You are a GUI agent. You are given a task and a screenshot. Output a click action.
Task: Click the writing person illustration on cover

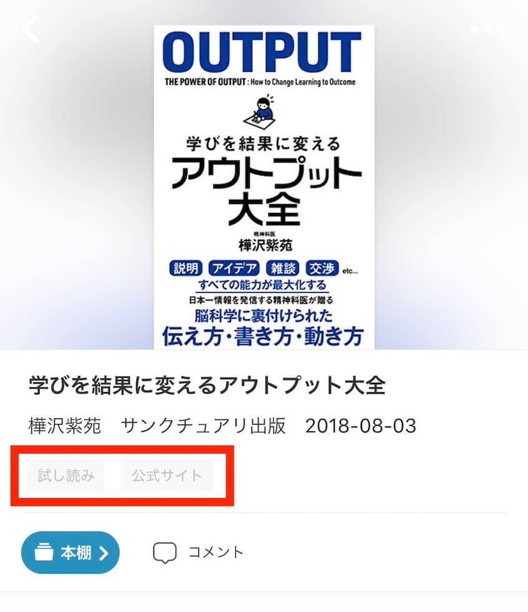point(261,112)
